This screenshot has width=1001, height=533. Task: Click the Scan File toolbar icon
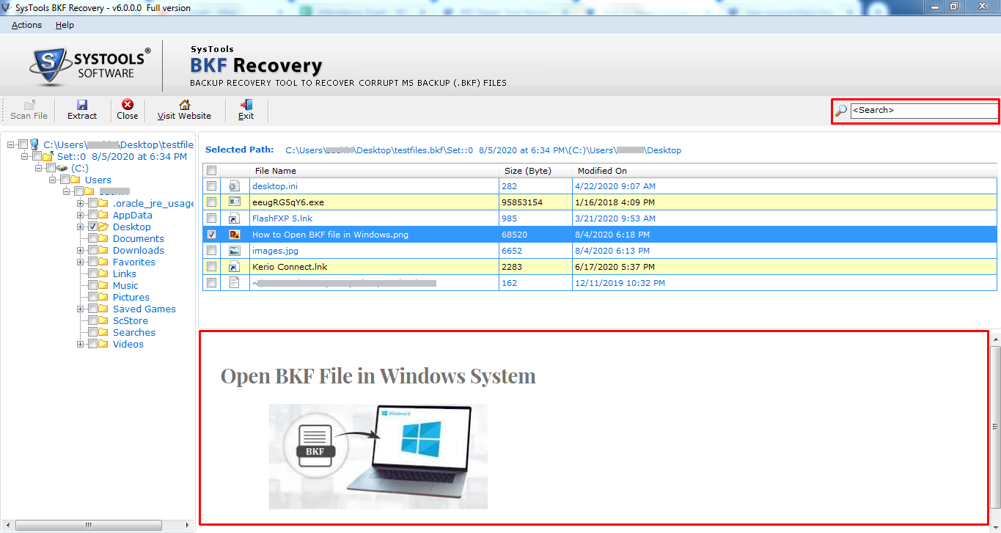coord(29,105)
